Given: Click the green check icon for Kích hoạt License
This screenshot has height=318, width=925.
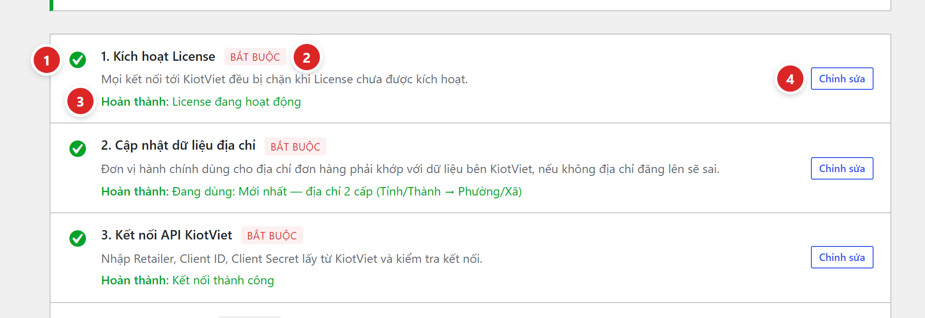Looking at the screenshot, I should coord(78,60).
